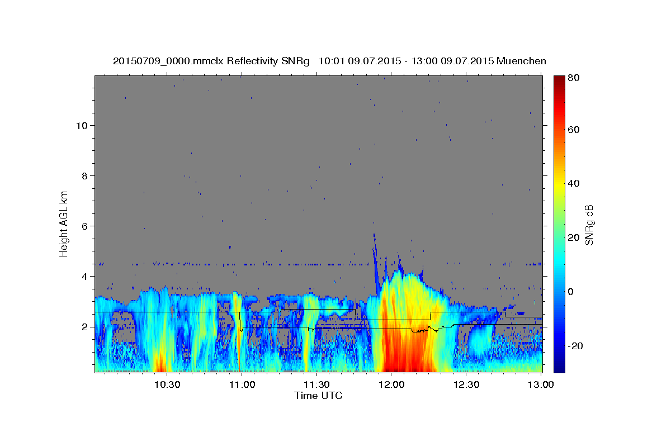Click the colorbar value label '40'
This screenshot has height=447, width=671.
(x=573, y=183)
